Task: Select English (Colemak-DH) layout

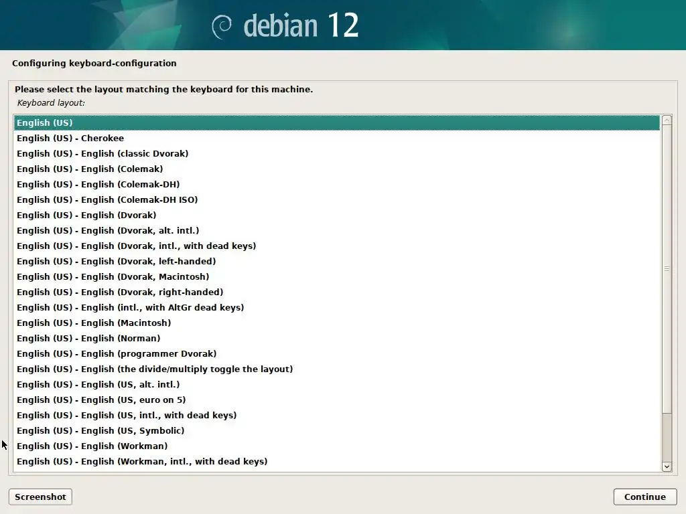Action: pyautogui.click(x=336, y=185)
